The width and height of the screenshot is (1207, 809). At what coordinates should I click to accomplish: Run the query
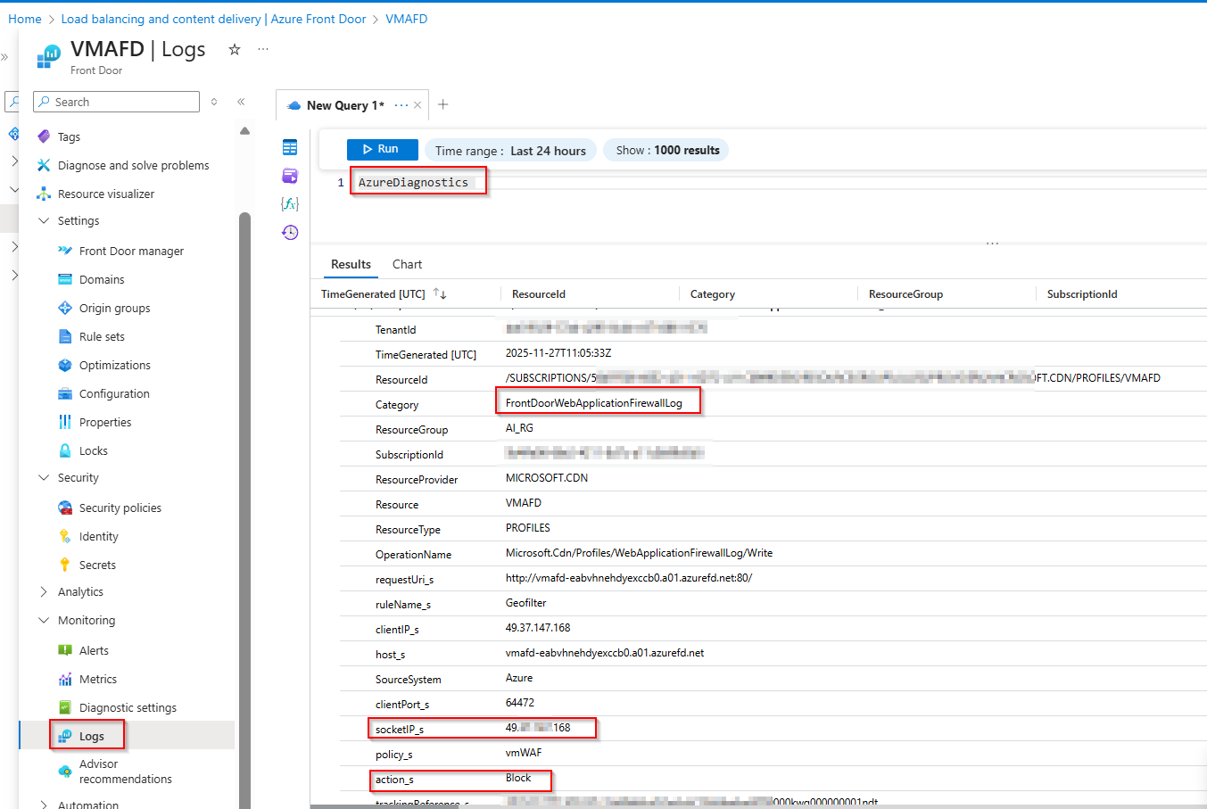[x=382, y=149]
